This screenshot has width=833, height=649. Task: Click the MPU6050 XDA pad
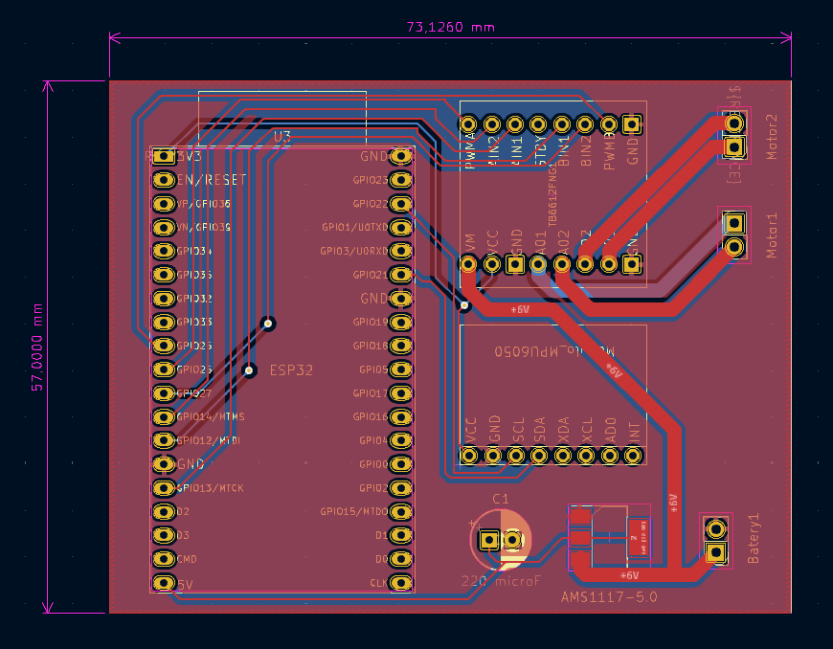point(563,455)
